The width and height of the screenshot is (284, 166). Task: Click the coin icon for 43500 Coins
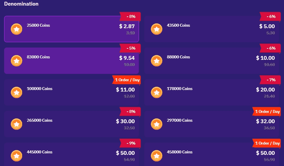[157, 29]
